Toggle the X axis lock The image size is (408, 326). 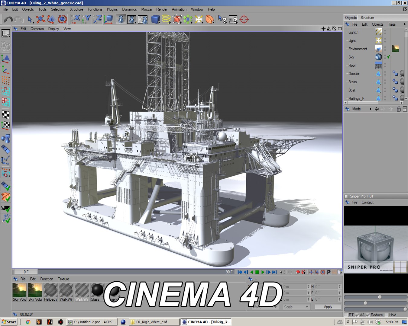76,19
